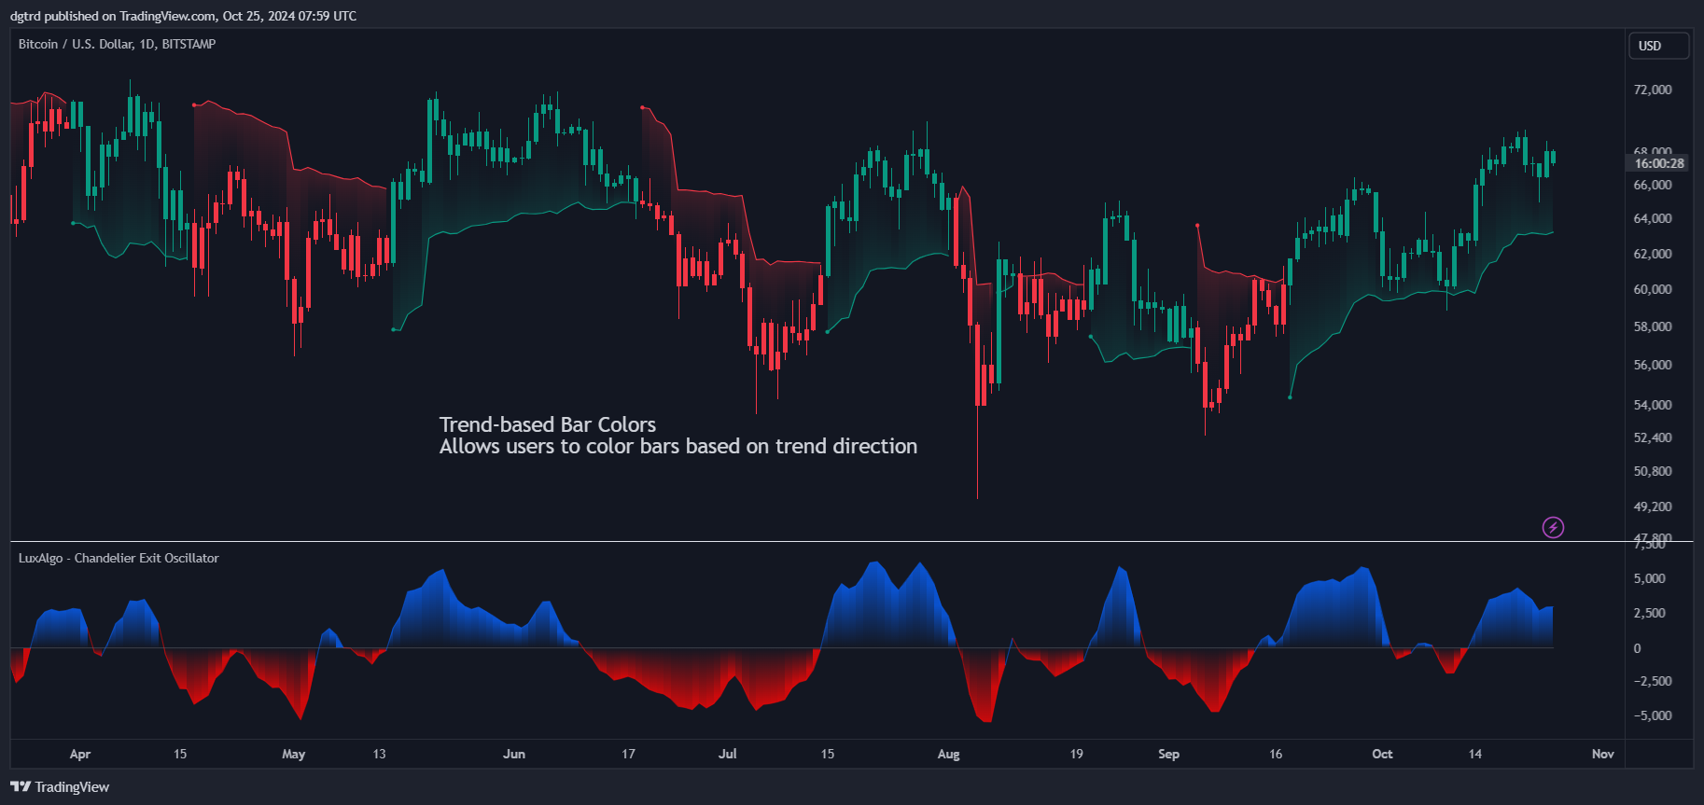
Task: Click the oscillator 5,000 scale label
Action: point(1650,578)
